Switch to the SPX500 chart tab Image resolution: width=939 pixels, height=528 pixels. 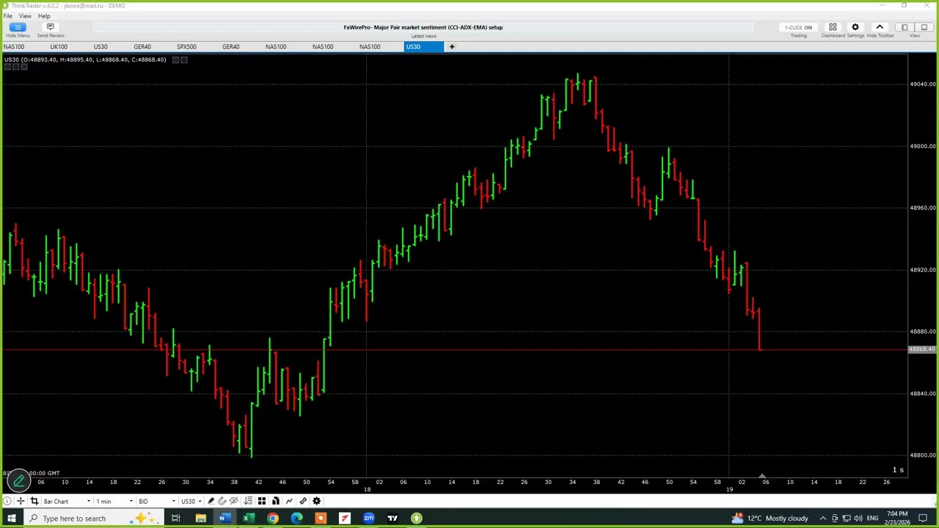[186, 47]
